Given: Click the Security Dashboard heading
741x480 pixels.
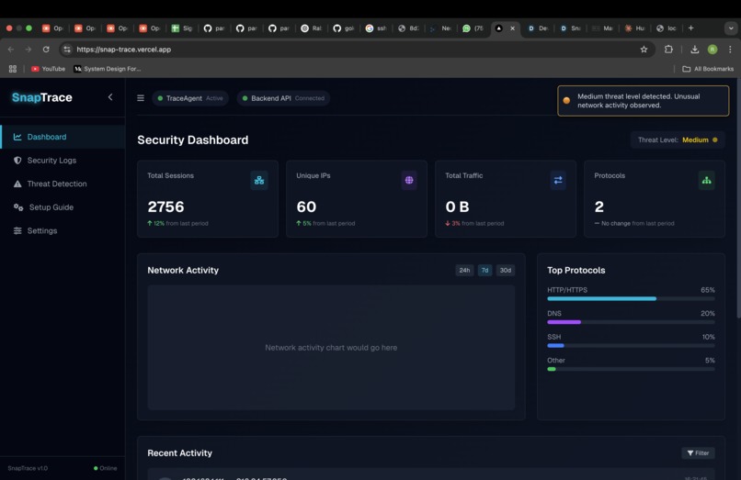Looking at the screenshot, I should coord(193,140).
